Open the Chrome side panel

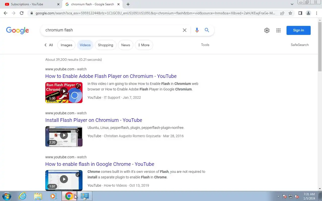click(300, 13)
